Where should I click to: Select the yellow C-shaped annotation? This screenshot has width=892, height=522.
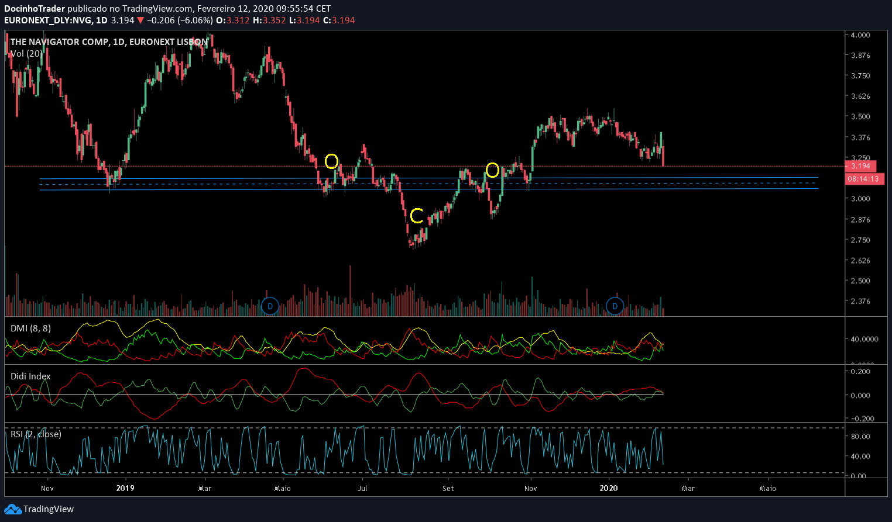(416, 216)
